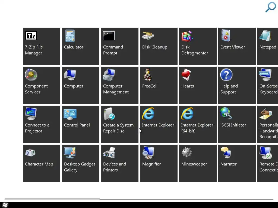Open the Disk Defragmenter icon

(187, 36)
